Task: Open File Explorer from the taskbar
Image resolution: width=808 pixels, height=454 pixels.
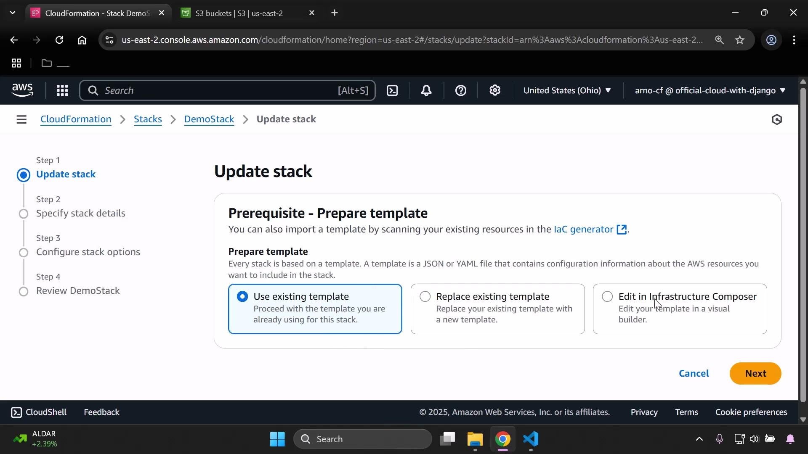Action: (475, 439)
